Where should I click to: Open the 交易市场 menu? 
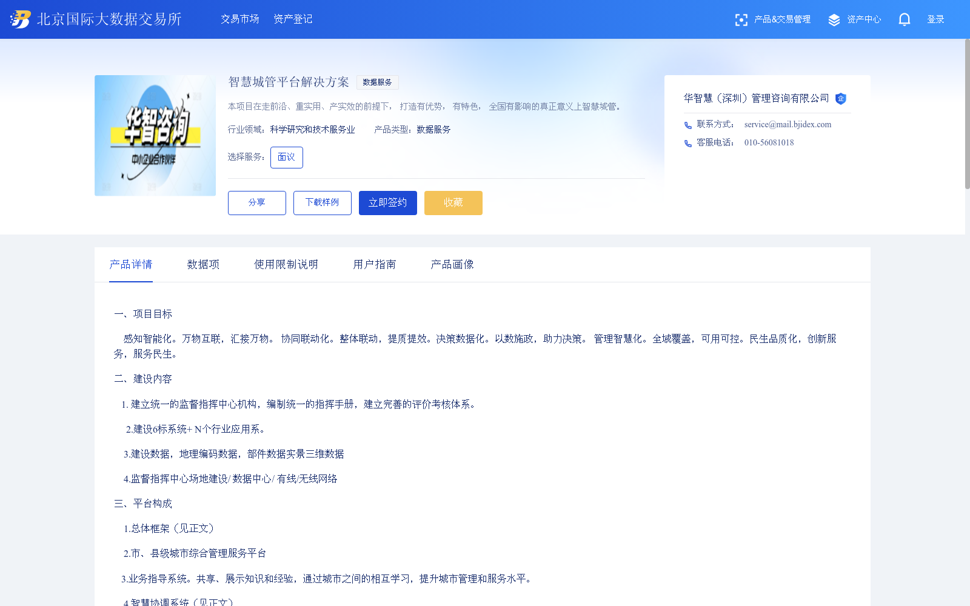[x=239, y=19]
